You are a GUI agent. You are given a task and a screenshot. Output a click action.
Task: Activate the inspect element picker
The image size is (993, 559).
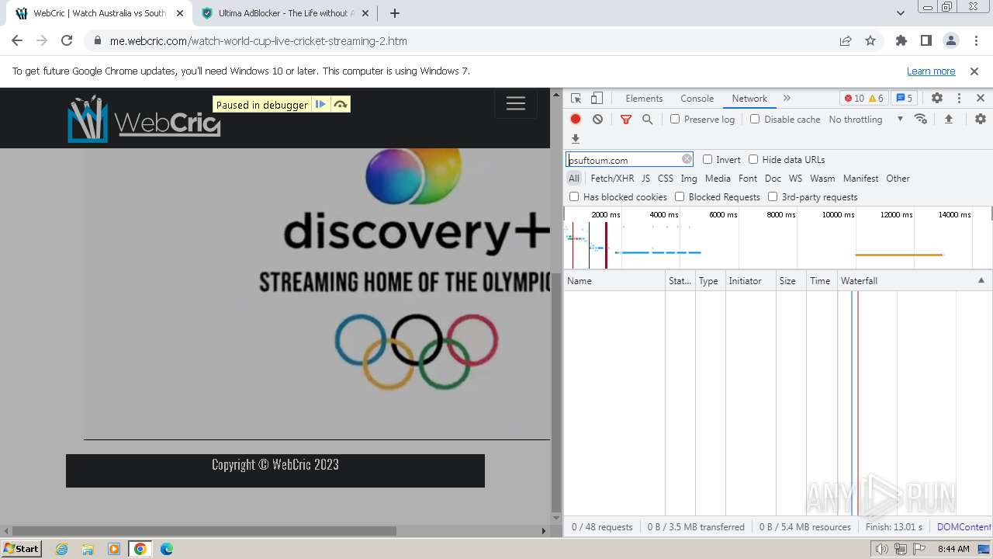[576, 98]
